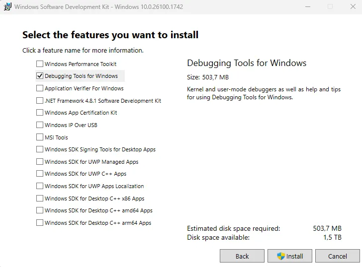Select the Windows App Certification Kit label

(x=81, y=113)
